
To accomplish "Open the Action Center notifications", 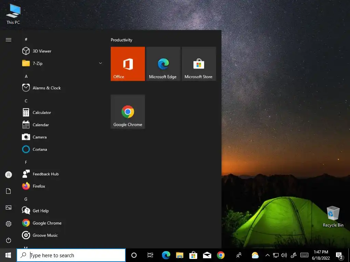I will [339, 255].
